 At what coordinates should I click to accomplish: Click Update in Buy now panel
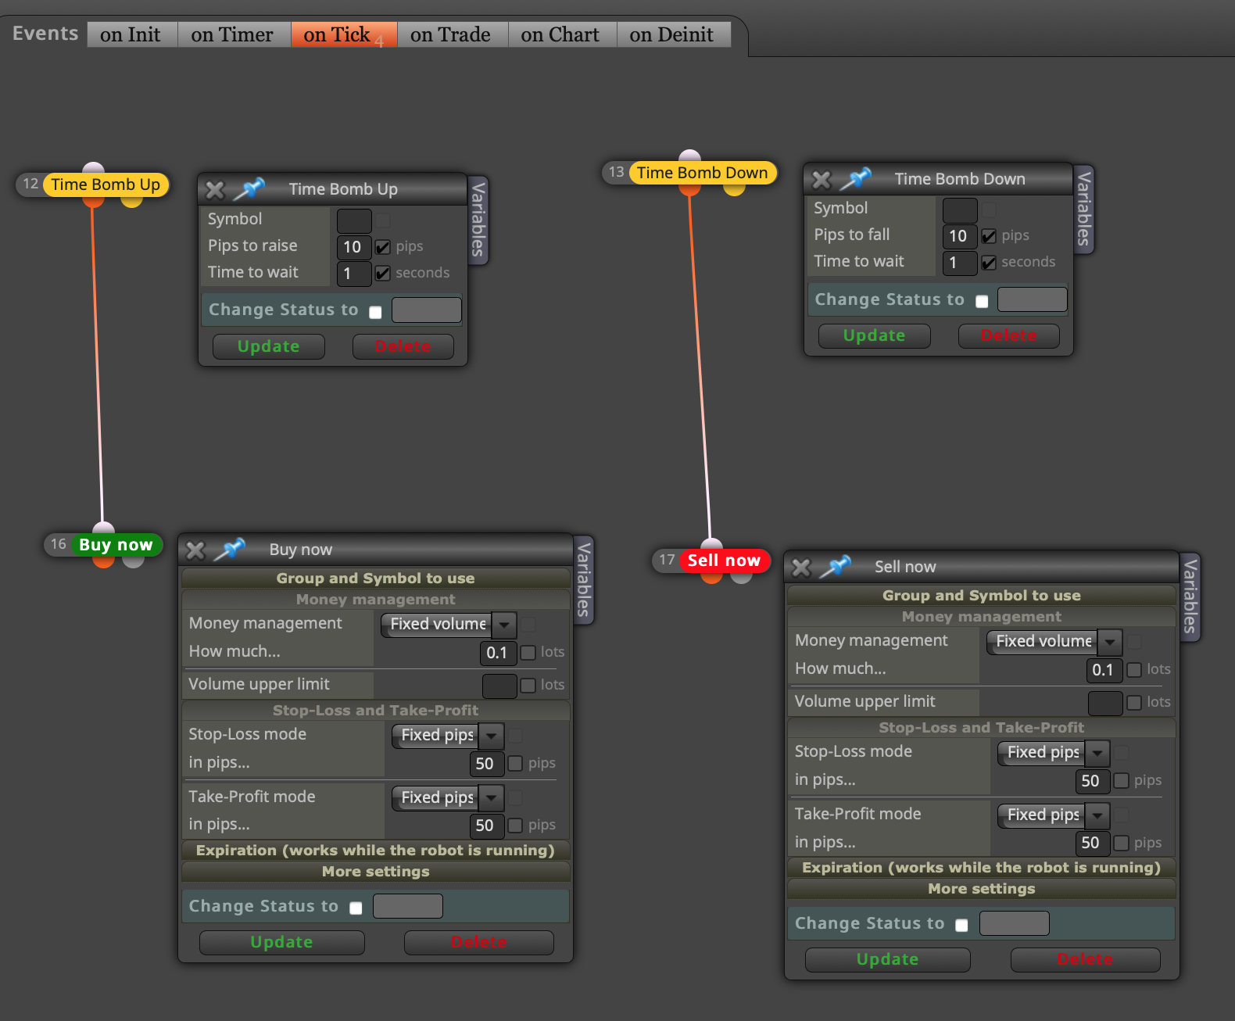tap(282, 942)
